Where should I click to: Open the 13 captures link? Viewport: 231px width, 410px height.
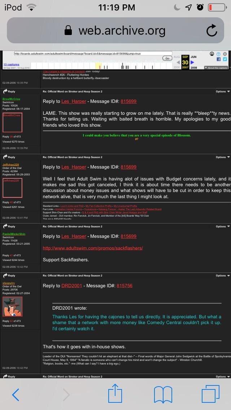[x=11, y=64]
